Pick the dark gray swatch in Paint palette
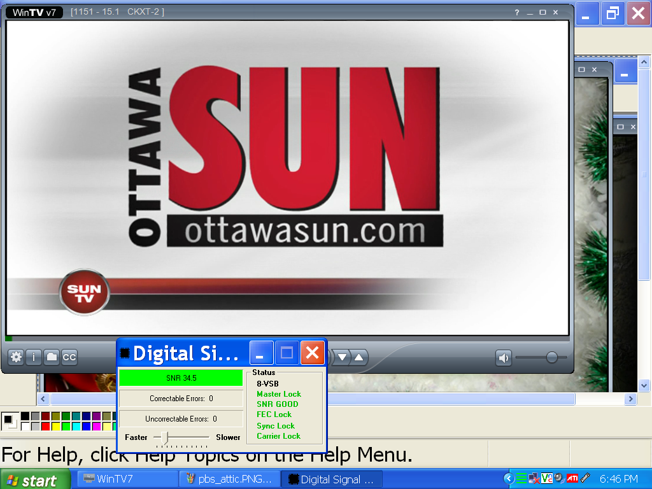This screenshot has width=652, height=489. 36,416
